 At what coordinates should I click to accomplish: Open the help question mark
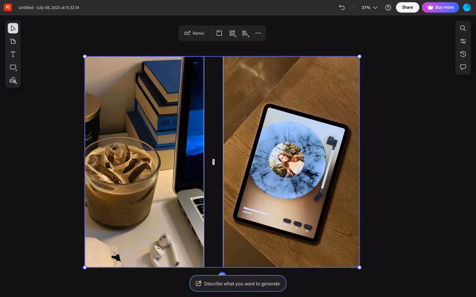pos(388,7)
